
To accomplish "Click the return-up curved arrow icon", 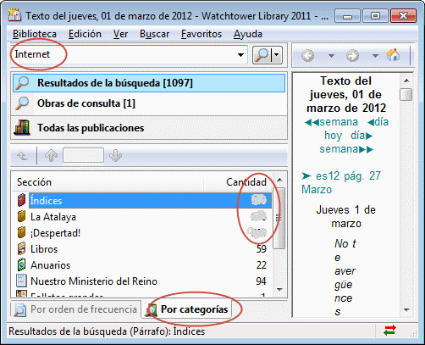I will [23, 156].
